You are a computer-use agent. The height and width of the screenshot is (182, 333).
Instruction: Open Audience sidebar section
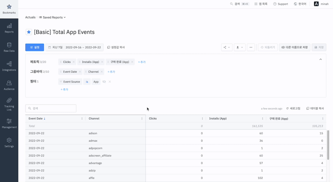point(9,86)
